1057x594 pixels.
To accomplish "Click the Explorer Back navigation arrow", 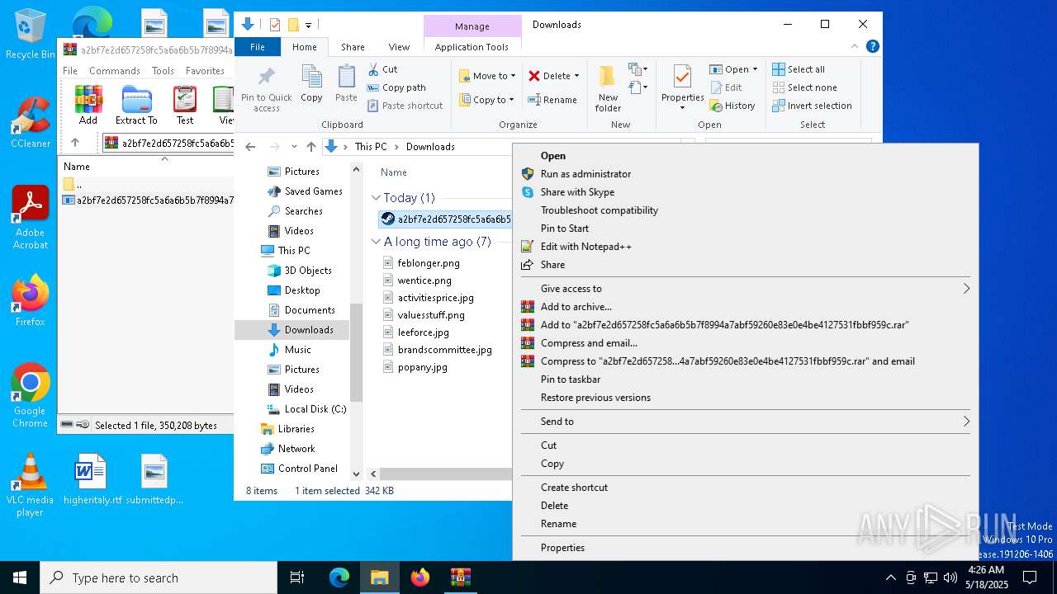I will click(x=251, y=147).
